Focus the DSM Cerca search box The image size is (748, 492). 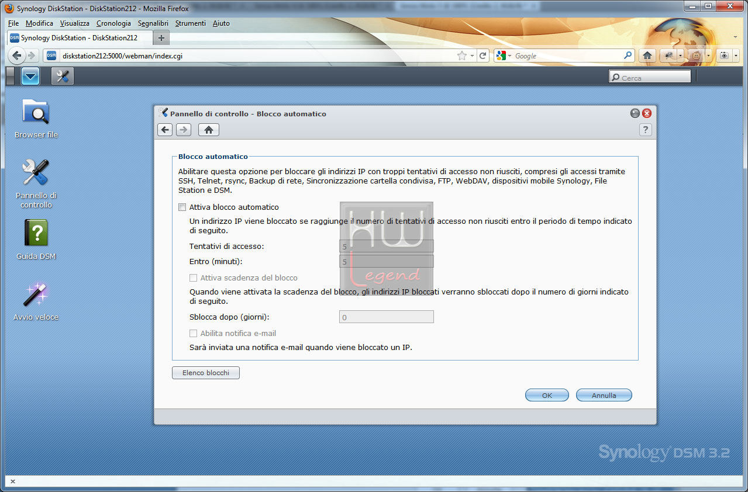[650, 77]
